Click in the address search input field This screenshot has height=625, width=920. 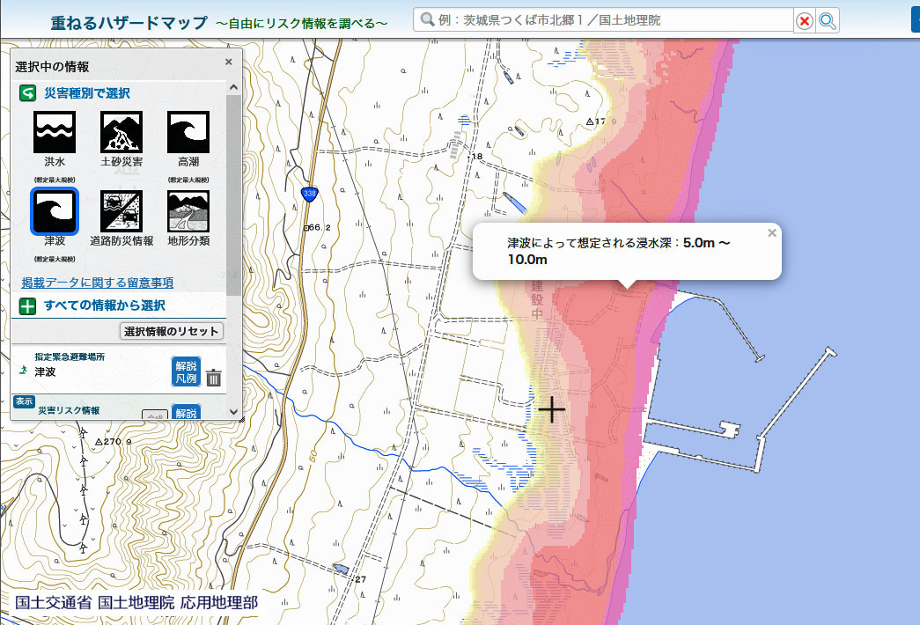coord(607,20)
